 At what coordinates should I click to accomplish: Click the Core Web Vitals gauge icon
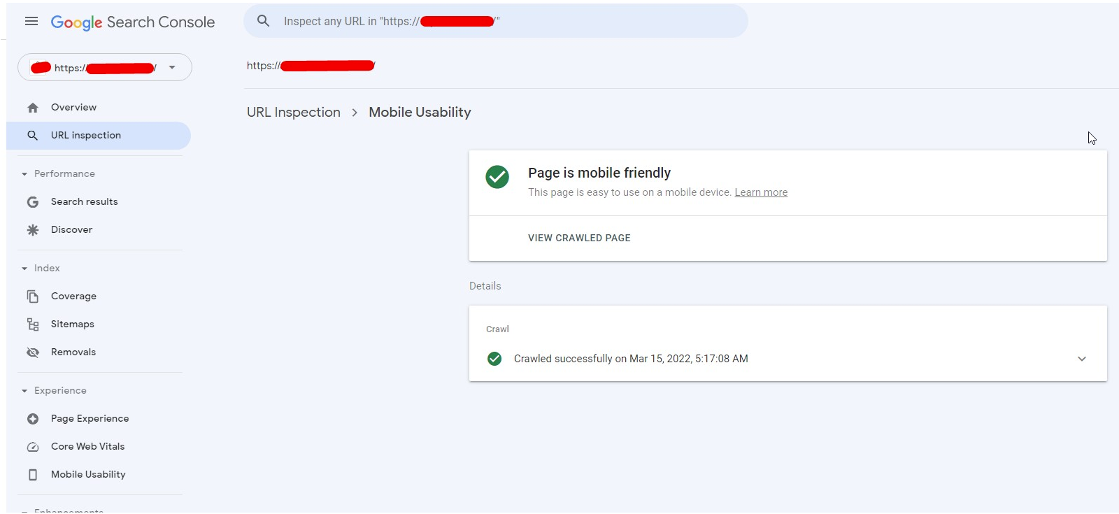33,447
